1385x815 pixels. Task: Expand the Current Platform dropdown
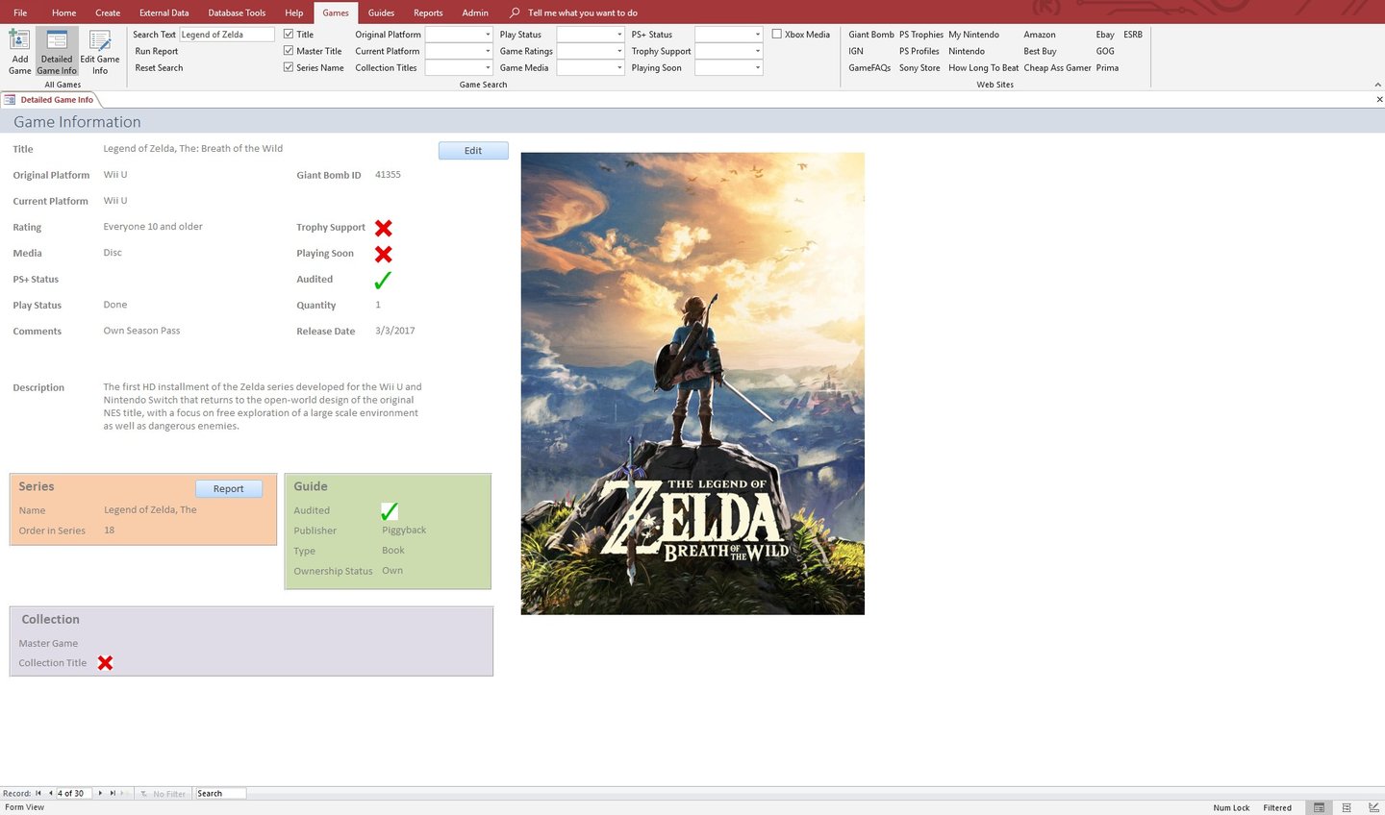pyautogui.click(x=488, y=51)
